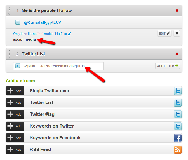Click Twitter icon in Twitter List input

pos(18,66)
